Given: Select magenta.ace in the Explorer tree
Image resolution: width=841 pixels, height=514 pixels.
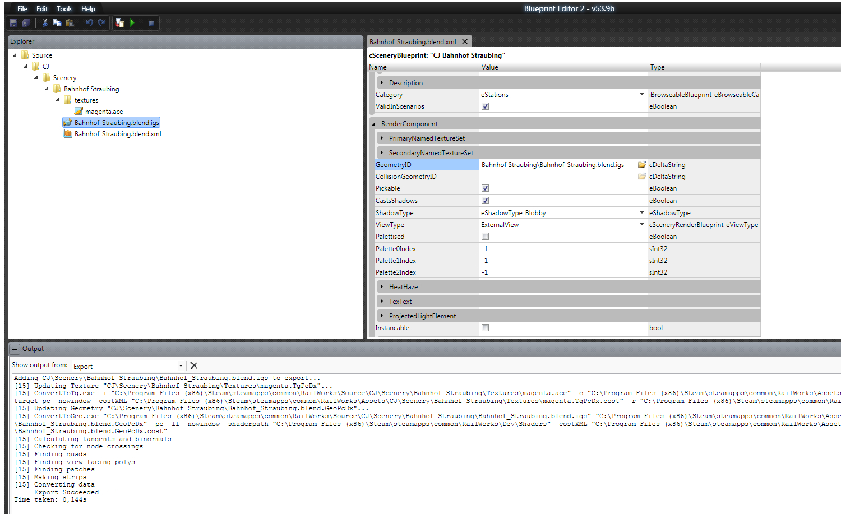Looking at the screenshot, I should coord(104,112).
